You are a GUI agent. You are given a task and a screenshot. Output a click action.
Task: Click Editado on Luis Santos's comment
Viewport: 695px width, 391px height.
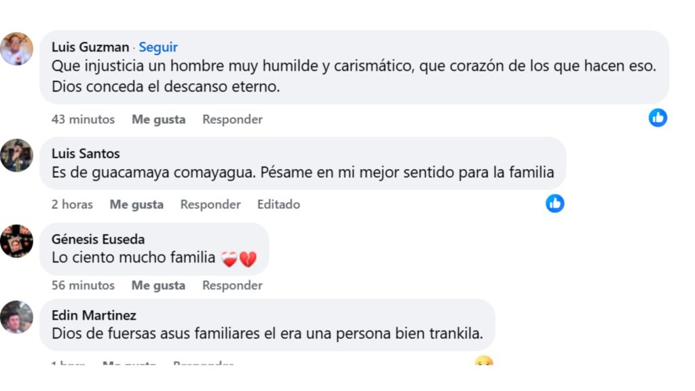pyautogui.click(x=278, y=204)
